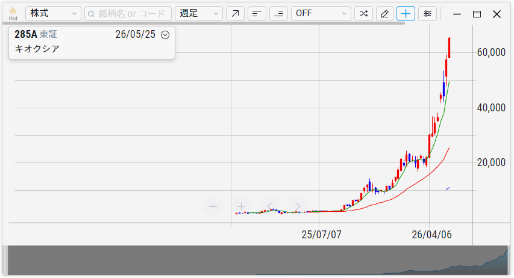The width and height of the screenshot is (514, 278).
Task: Click the 東証 exchange label
Action: [49, 34]
